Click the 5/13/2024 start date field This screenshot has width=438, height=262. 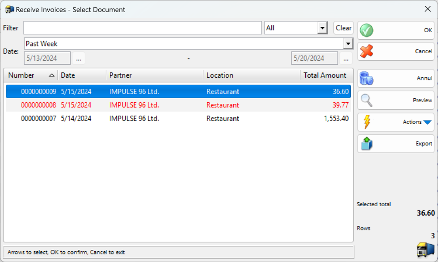(x=47, y=58)
